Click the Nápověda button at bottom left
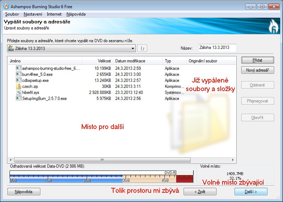The height and width of the screenshot is (202, 283). click(x=24, y=191)
